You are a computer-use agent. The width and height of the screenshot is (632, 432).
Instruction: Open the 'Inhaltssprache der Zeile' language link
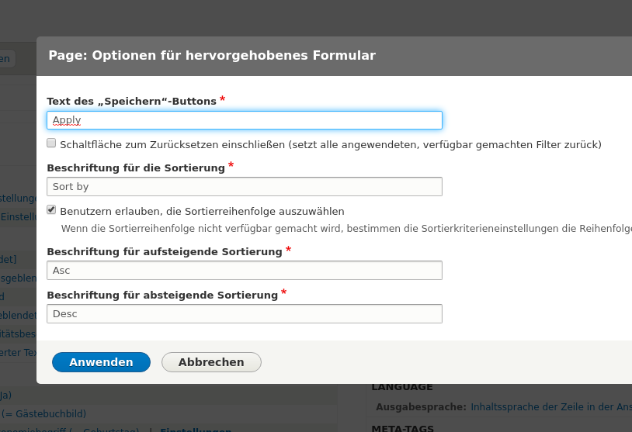550,406
